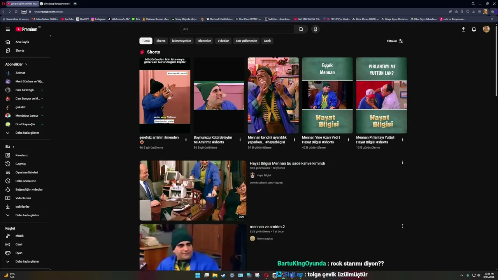The width and height of the screenshot is (498, 280).
Task: Select the İzlenmeyenler filter chip
Action: click(182, 41)
